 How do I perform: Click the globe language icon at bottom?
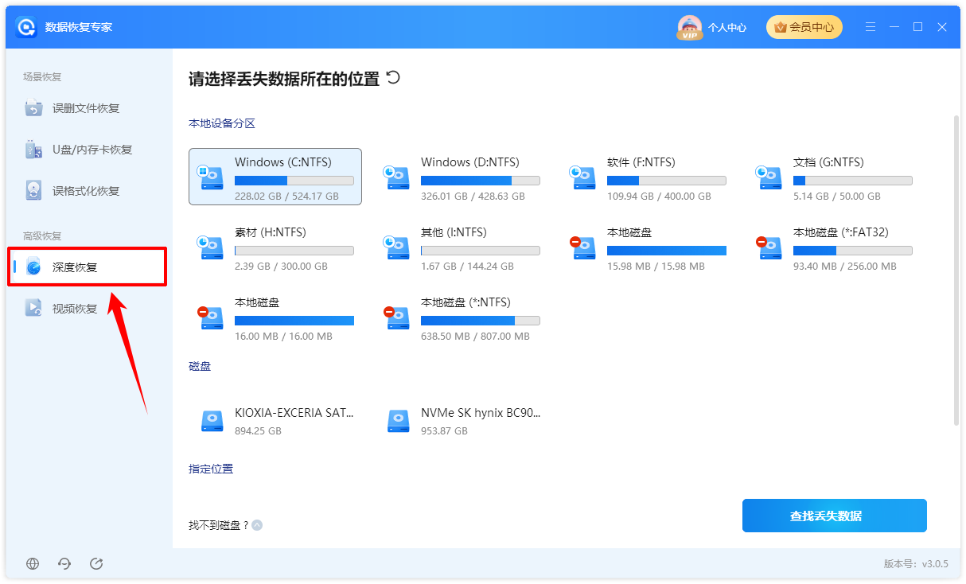coord(33,563)
